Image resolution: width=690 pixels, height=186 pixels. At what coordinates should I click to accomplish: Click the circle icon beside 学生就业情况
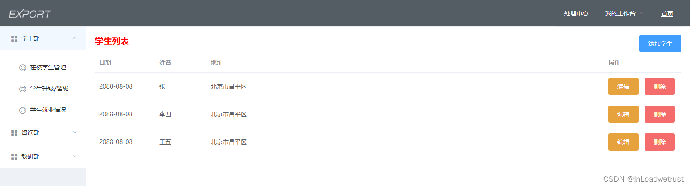(x=23, y=110)
